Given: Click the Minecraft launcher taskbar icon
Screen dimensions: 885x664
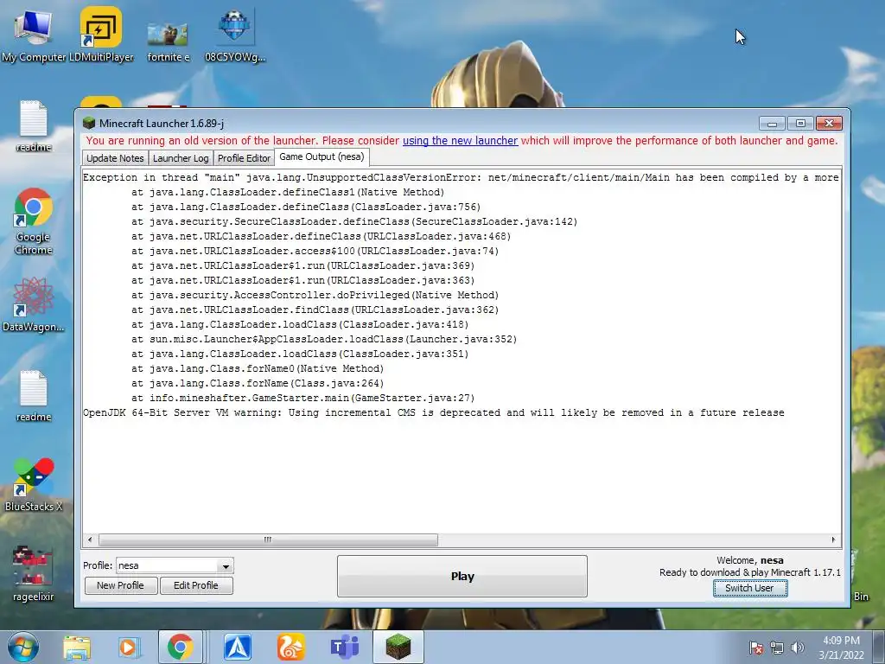Looking at the screenshot, I should pos(398,647).
